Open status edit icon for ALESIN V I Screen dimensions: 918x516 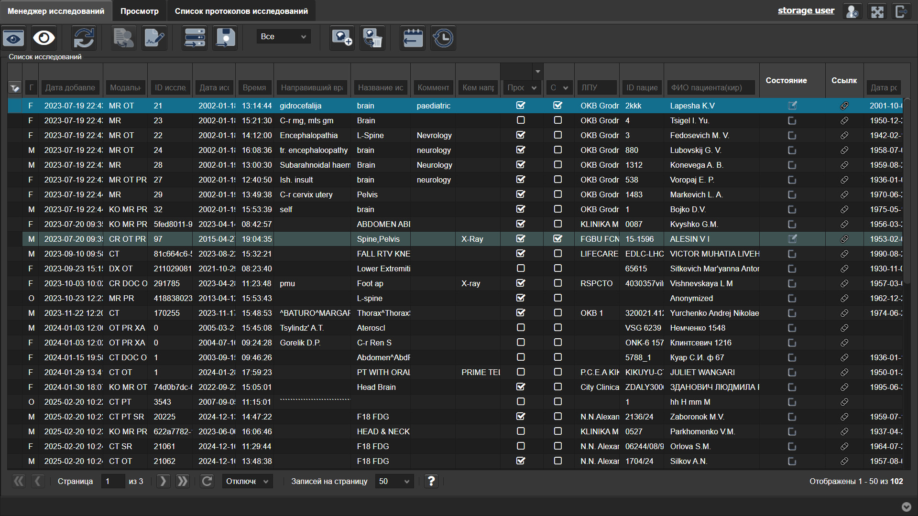tap(792, 239)
